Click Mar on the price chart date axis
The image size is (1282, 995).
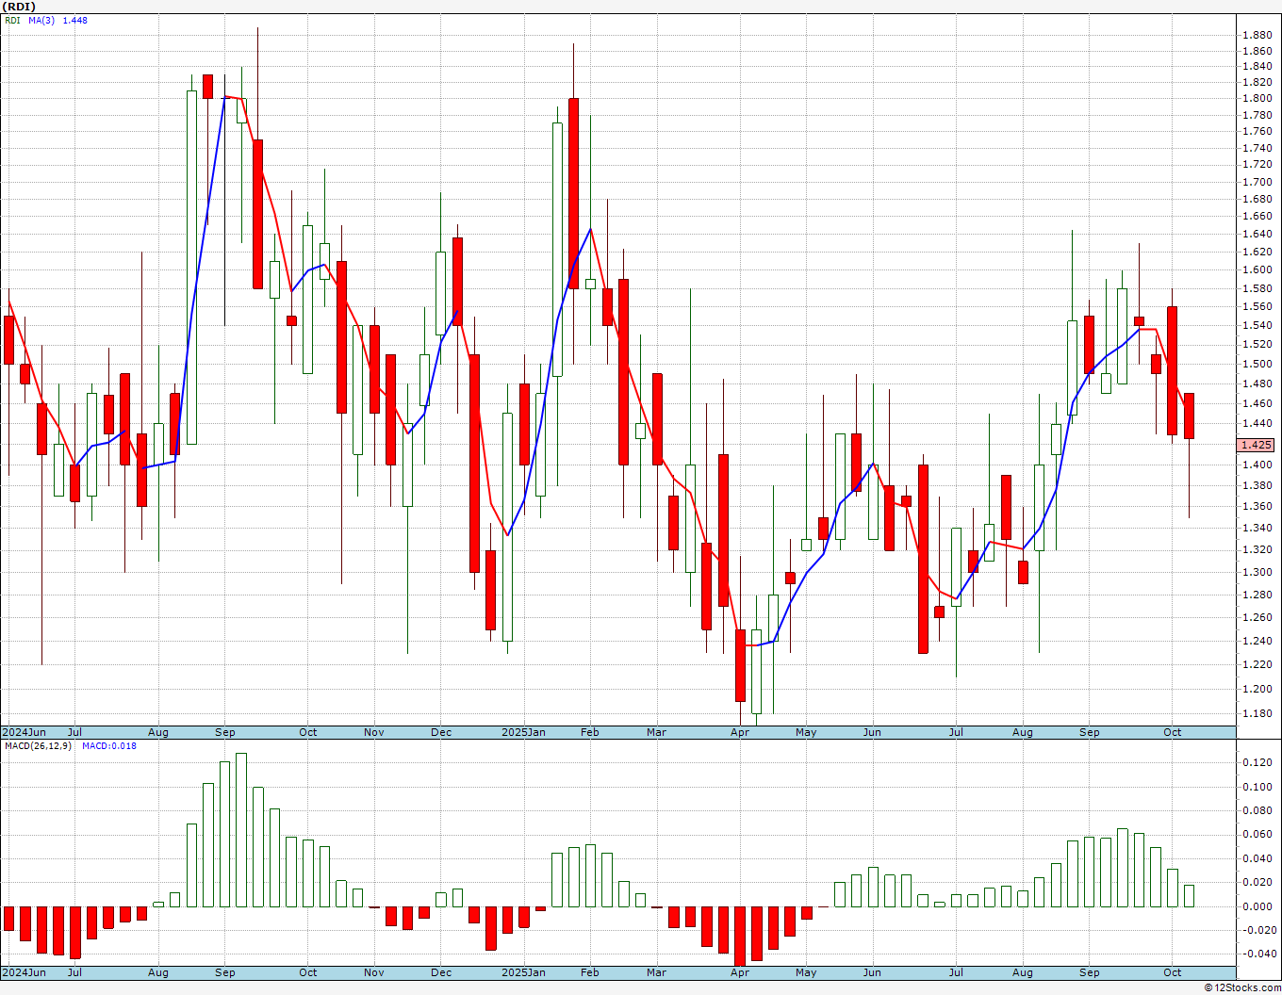click(657, 732)
